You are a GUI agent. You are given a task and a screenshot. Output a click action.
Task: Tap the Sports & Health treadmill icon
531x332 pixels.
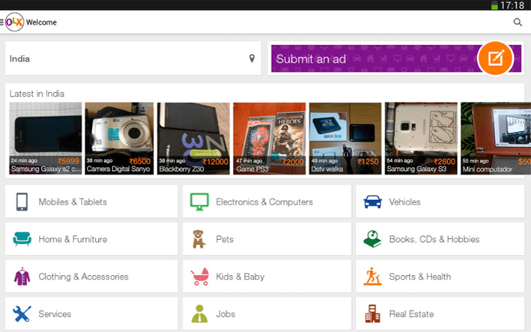pyautogui.click(x=372, y=276)
